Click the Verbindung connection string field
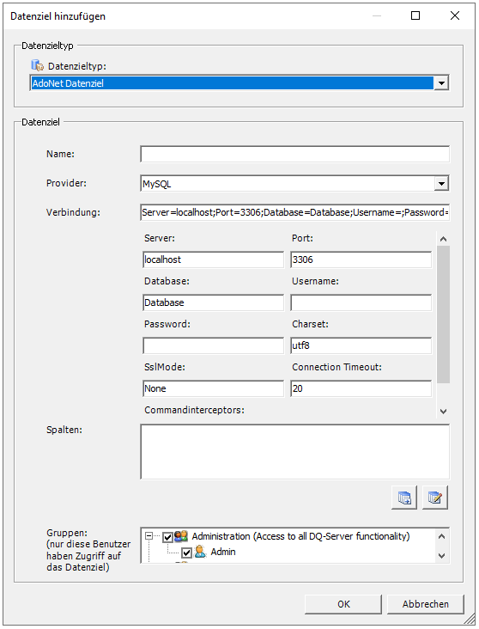 (295, 212)
